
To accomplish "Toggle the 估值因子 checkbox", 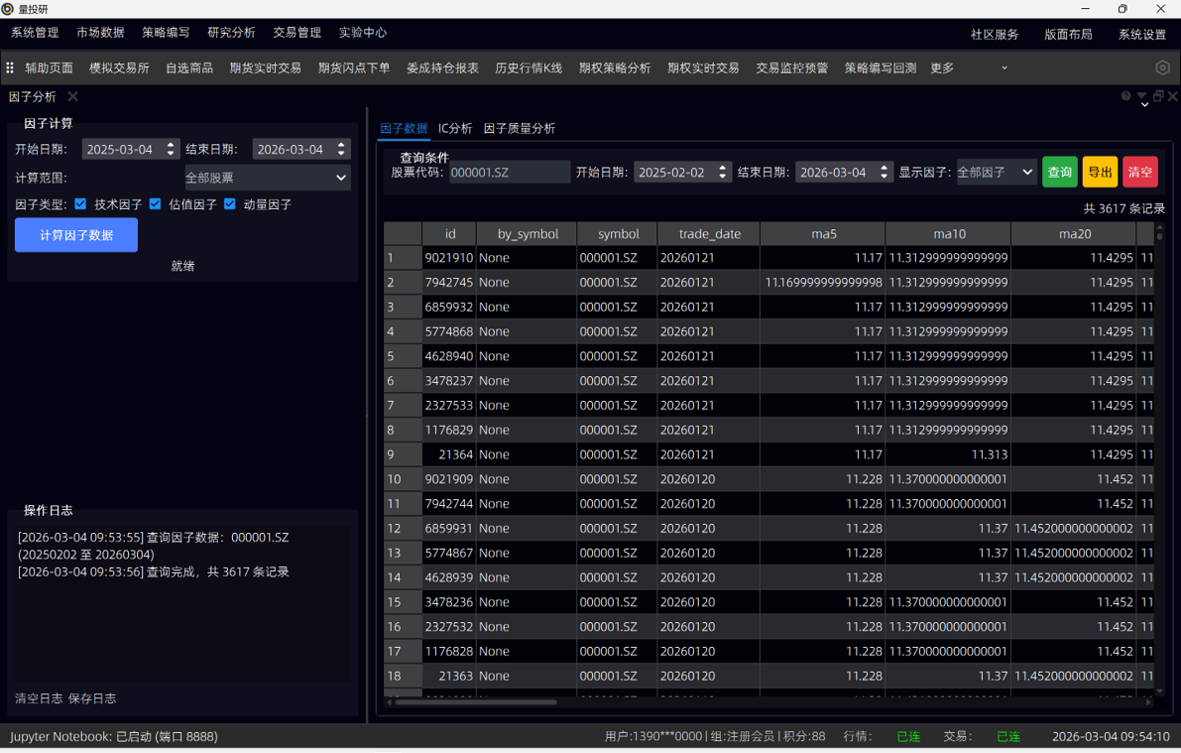I will (156, 204).
